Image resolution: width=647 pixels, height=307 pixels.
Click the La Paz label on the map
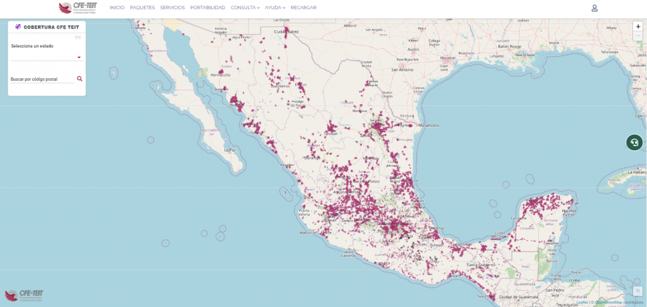pos(230,150)
